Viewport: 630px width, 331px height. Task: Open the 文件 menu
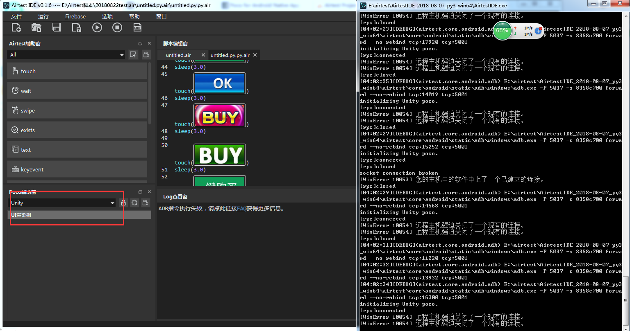click(16, 16)
